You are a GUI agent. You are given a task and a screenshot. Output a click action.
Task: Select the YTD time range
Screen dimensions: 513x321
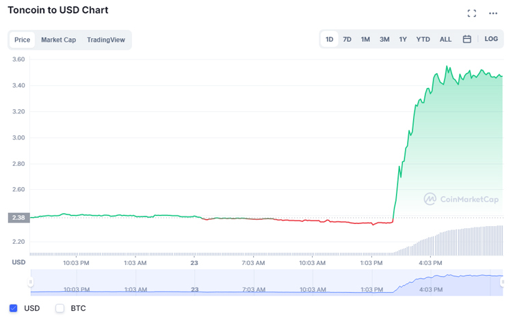pos(423,39)
